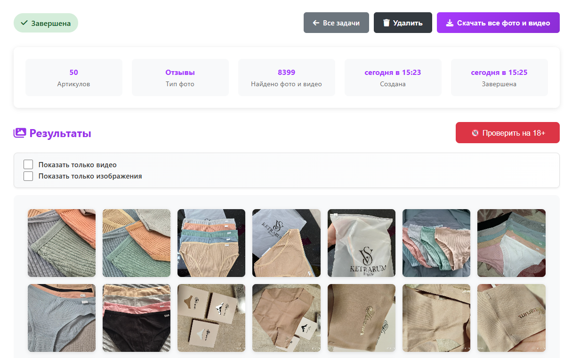Run the Проверить на 18+ check
The height and width of the screenshot is (358, 580).
507,133
